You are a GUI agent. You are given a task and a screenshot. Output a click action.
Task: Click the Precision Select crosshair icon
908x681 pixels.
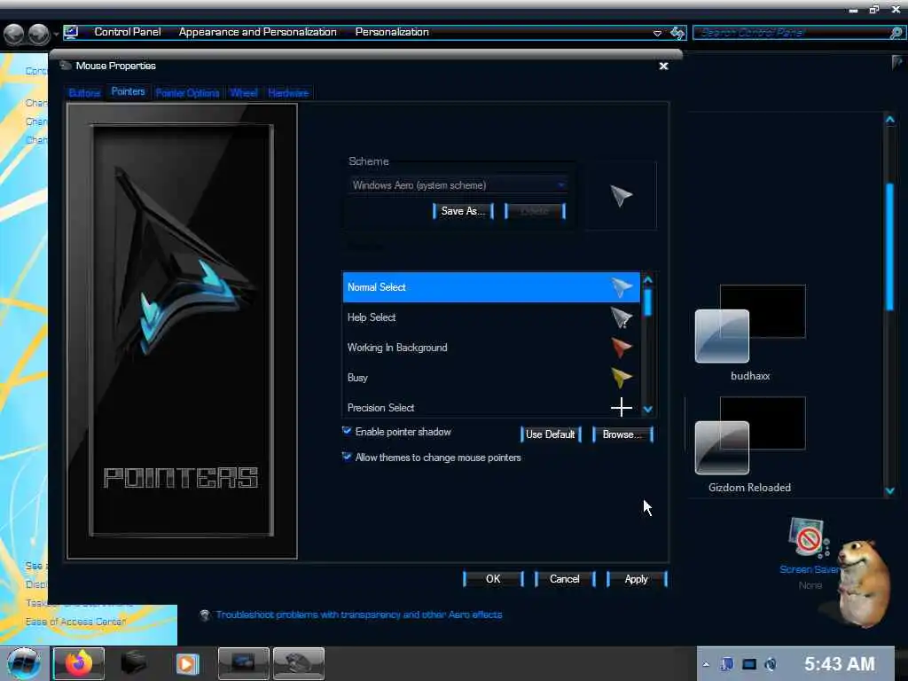click(622, 407)
